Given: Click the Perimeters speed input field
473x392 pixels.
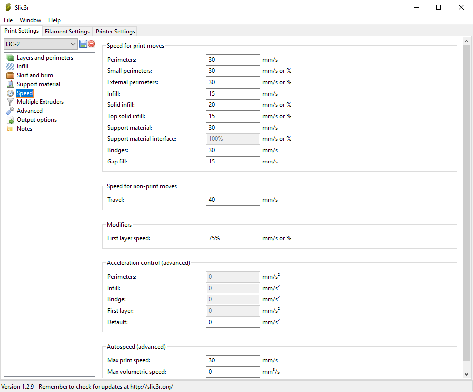Looking at the screenshot, I should tap(233, 60).
